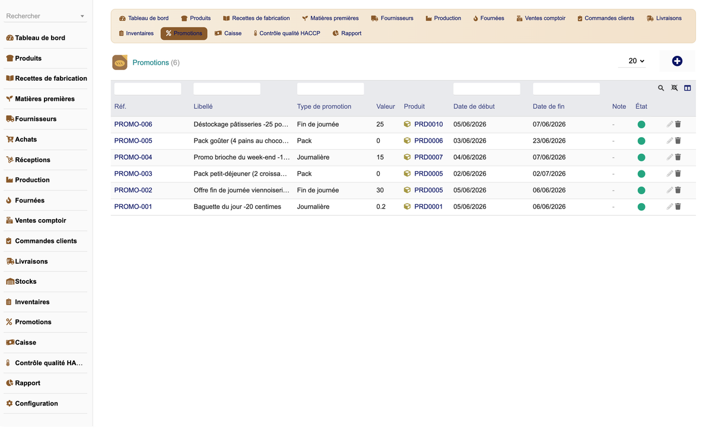Delete PROMO-001 with the trash icon
This screenshot has width=712, height=440.
tap(678, 207)
